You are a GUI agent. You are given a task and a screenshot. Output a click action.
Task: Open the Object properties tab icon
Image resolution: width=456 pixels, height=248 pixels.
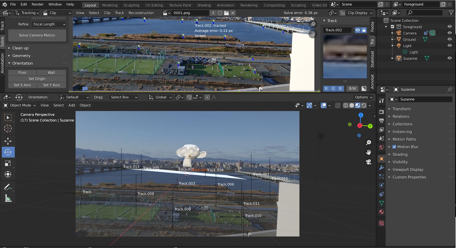point(381,159)
